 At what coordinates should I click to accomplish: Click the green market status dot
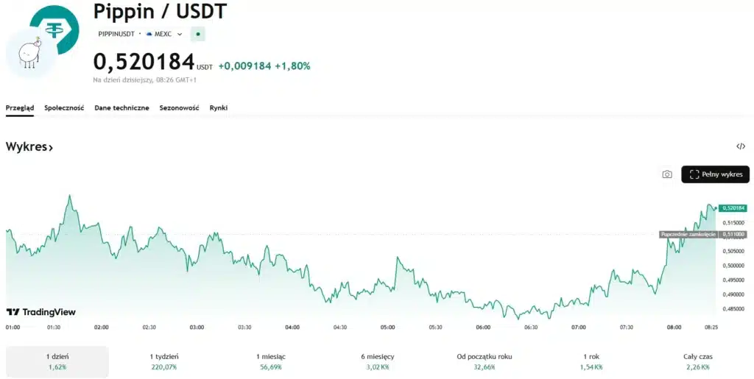197,34
